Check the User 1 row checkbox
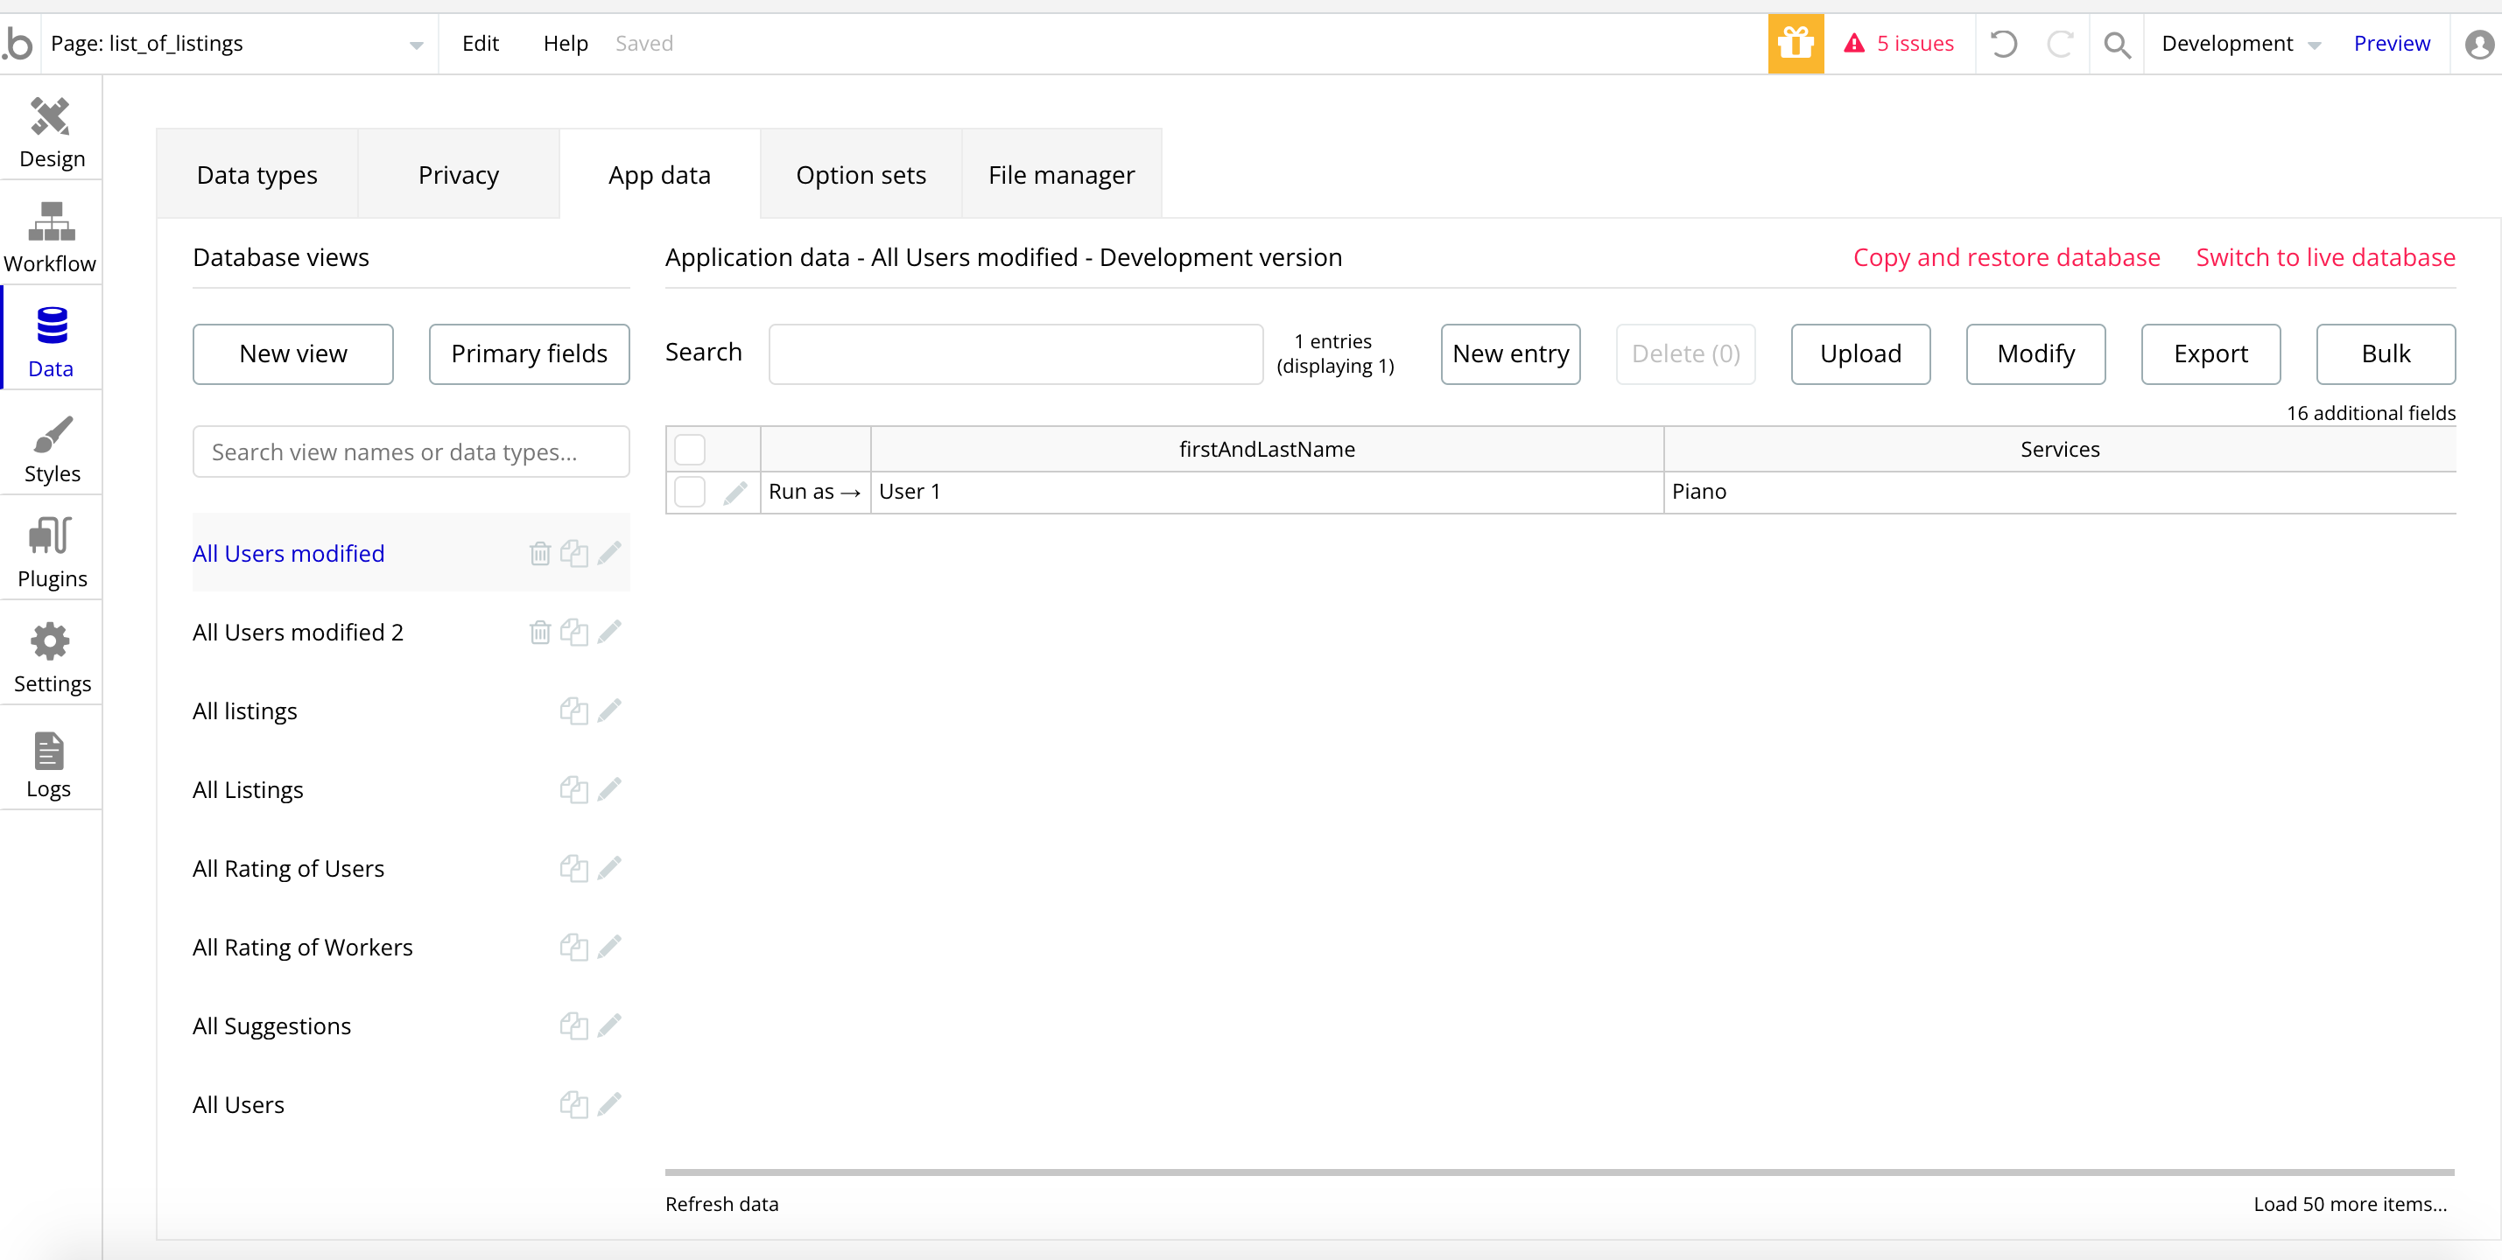 pos(690,492)
